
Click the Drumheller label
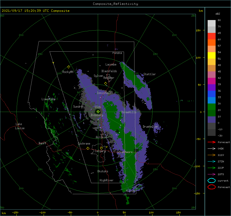(150, 127)
